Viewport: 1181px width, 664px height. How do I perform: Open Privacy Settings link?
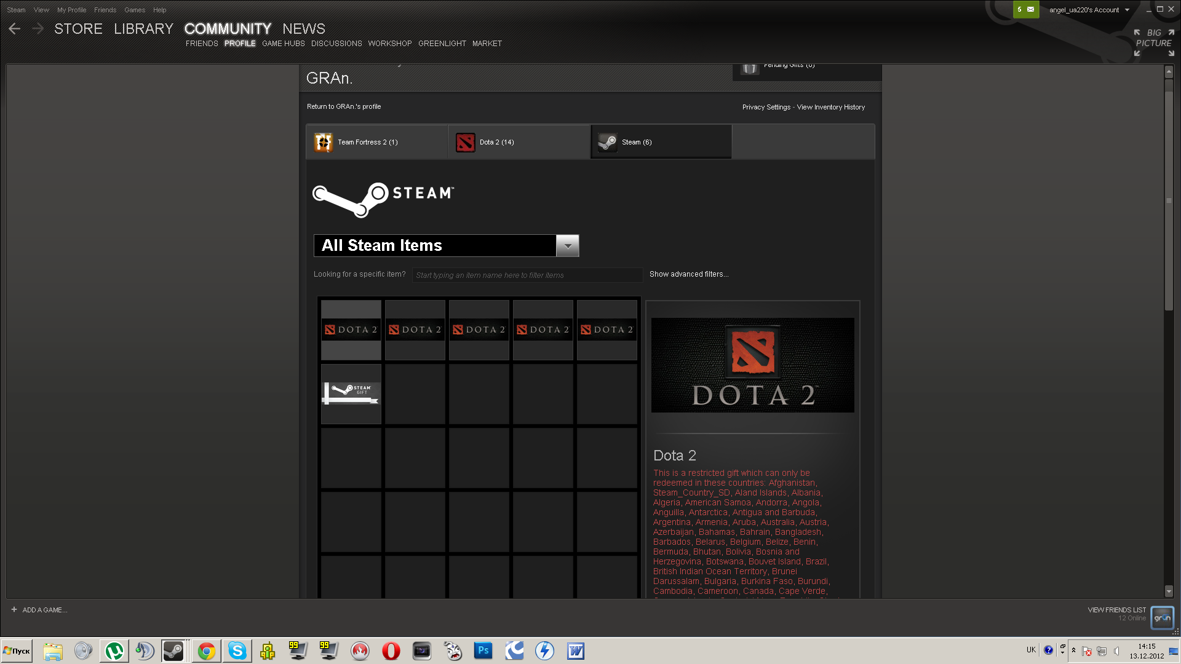(766, 107)
